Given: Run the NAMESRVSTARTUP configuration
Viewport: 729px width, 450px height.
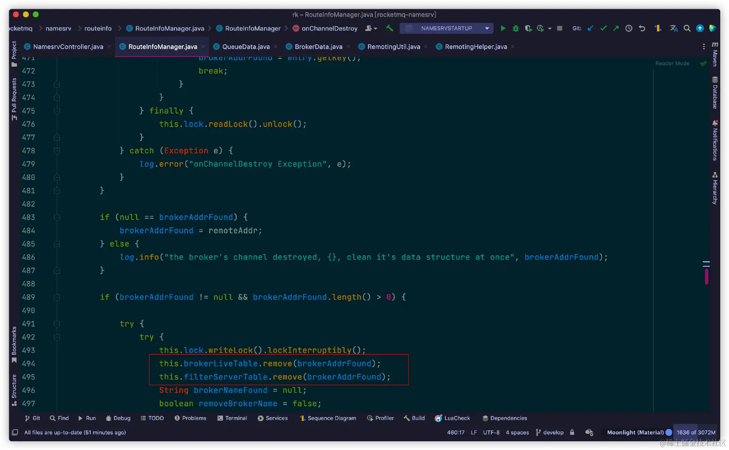Looking at the screenshot, I should pos(503,28).
